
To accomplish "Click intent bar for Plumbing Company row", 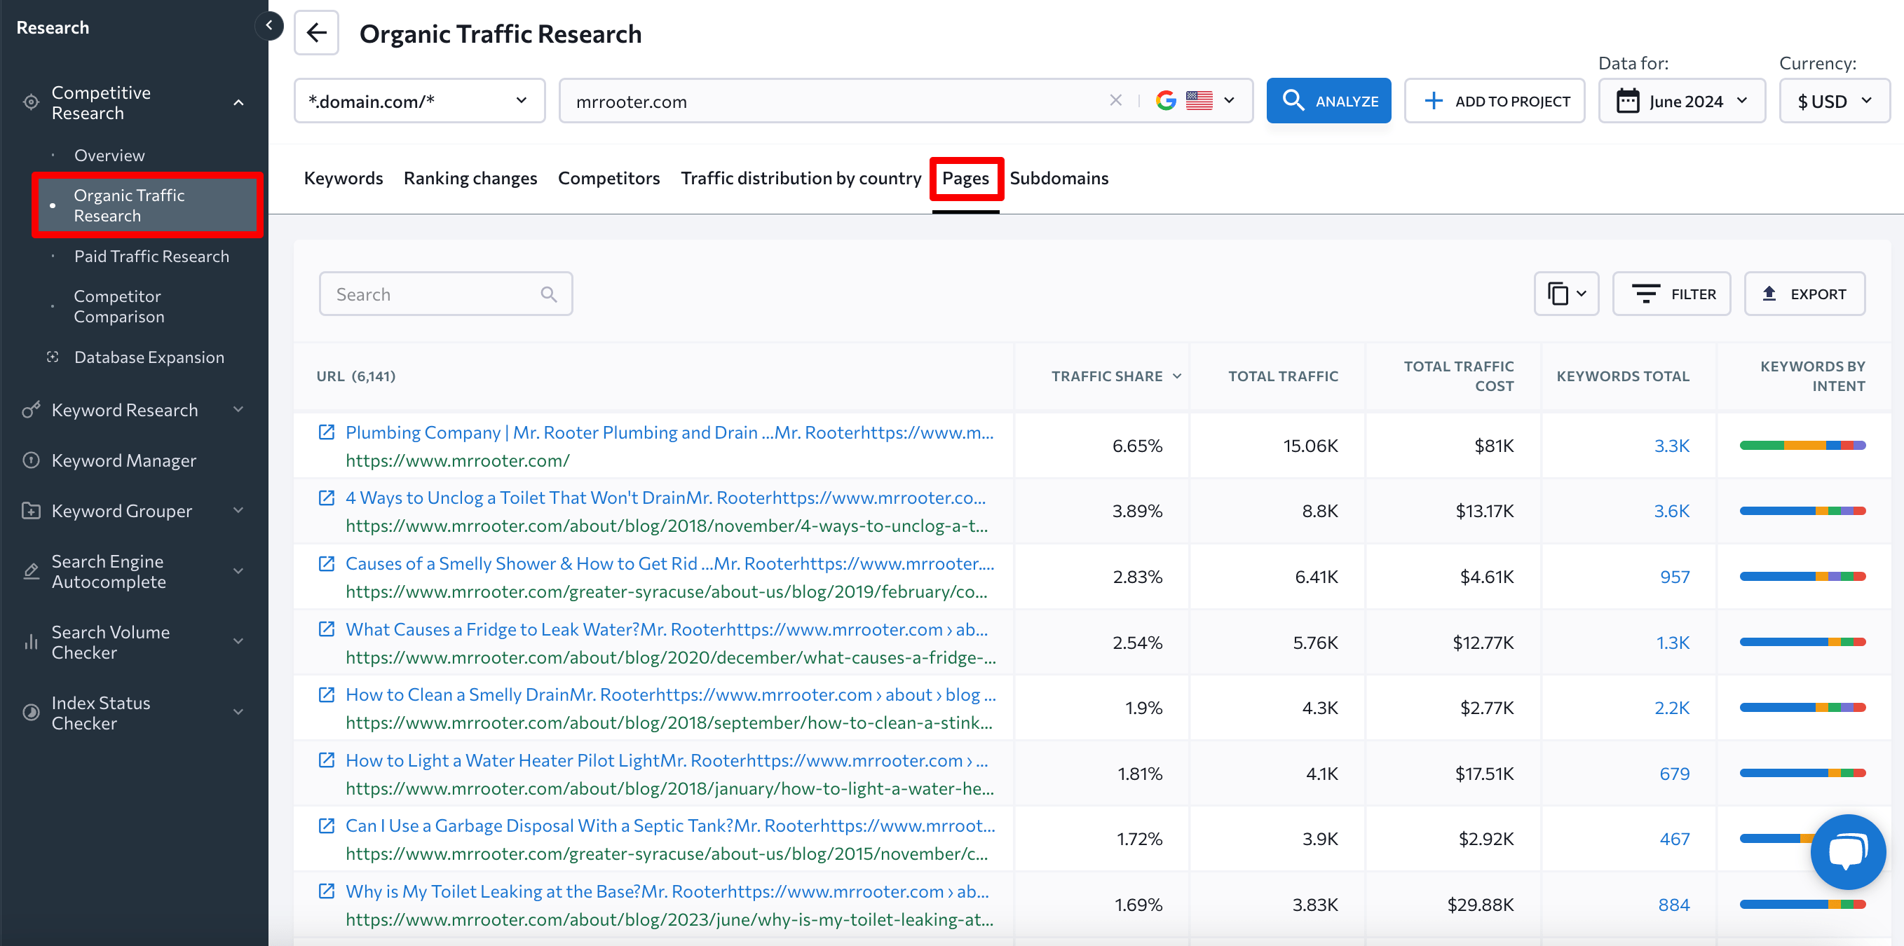I will 1802,446.
